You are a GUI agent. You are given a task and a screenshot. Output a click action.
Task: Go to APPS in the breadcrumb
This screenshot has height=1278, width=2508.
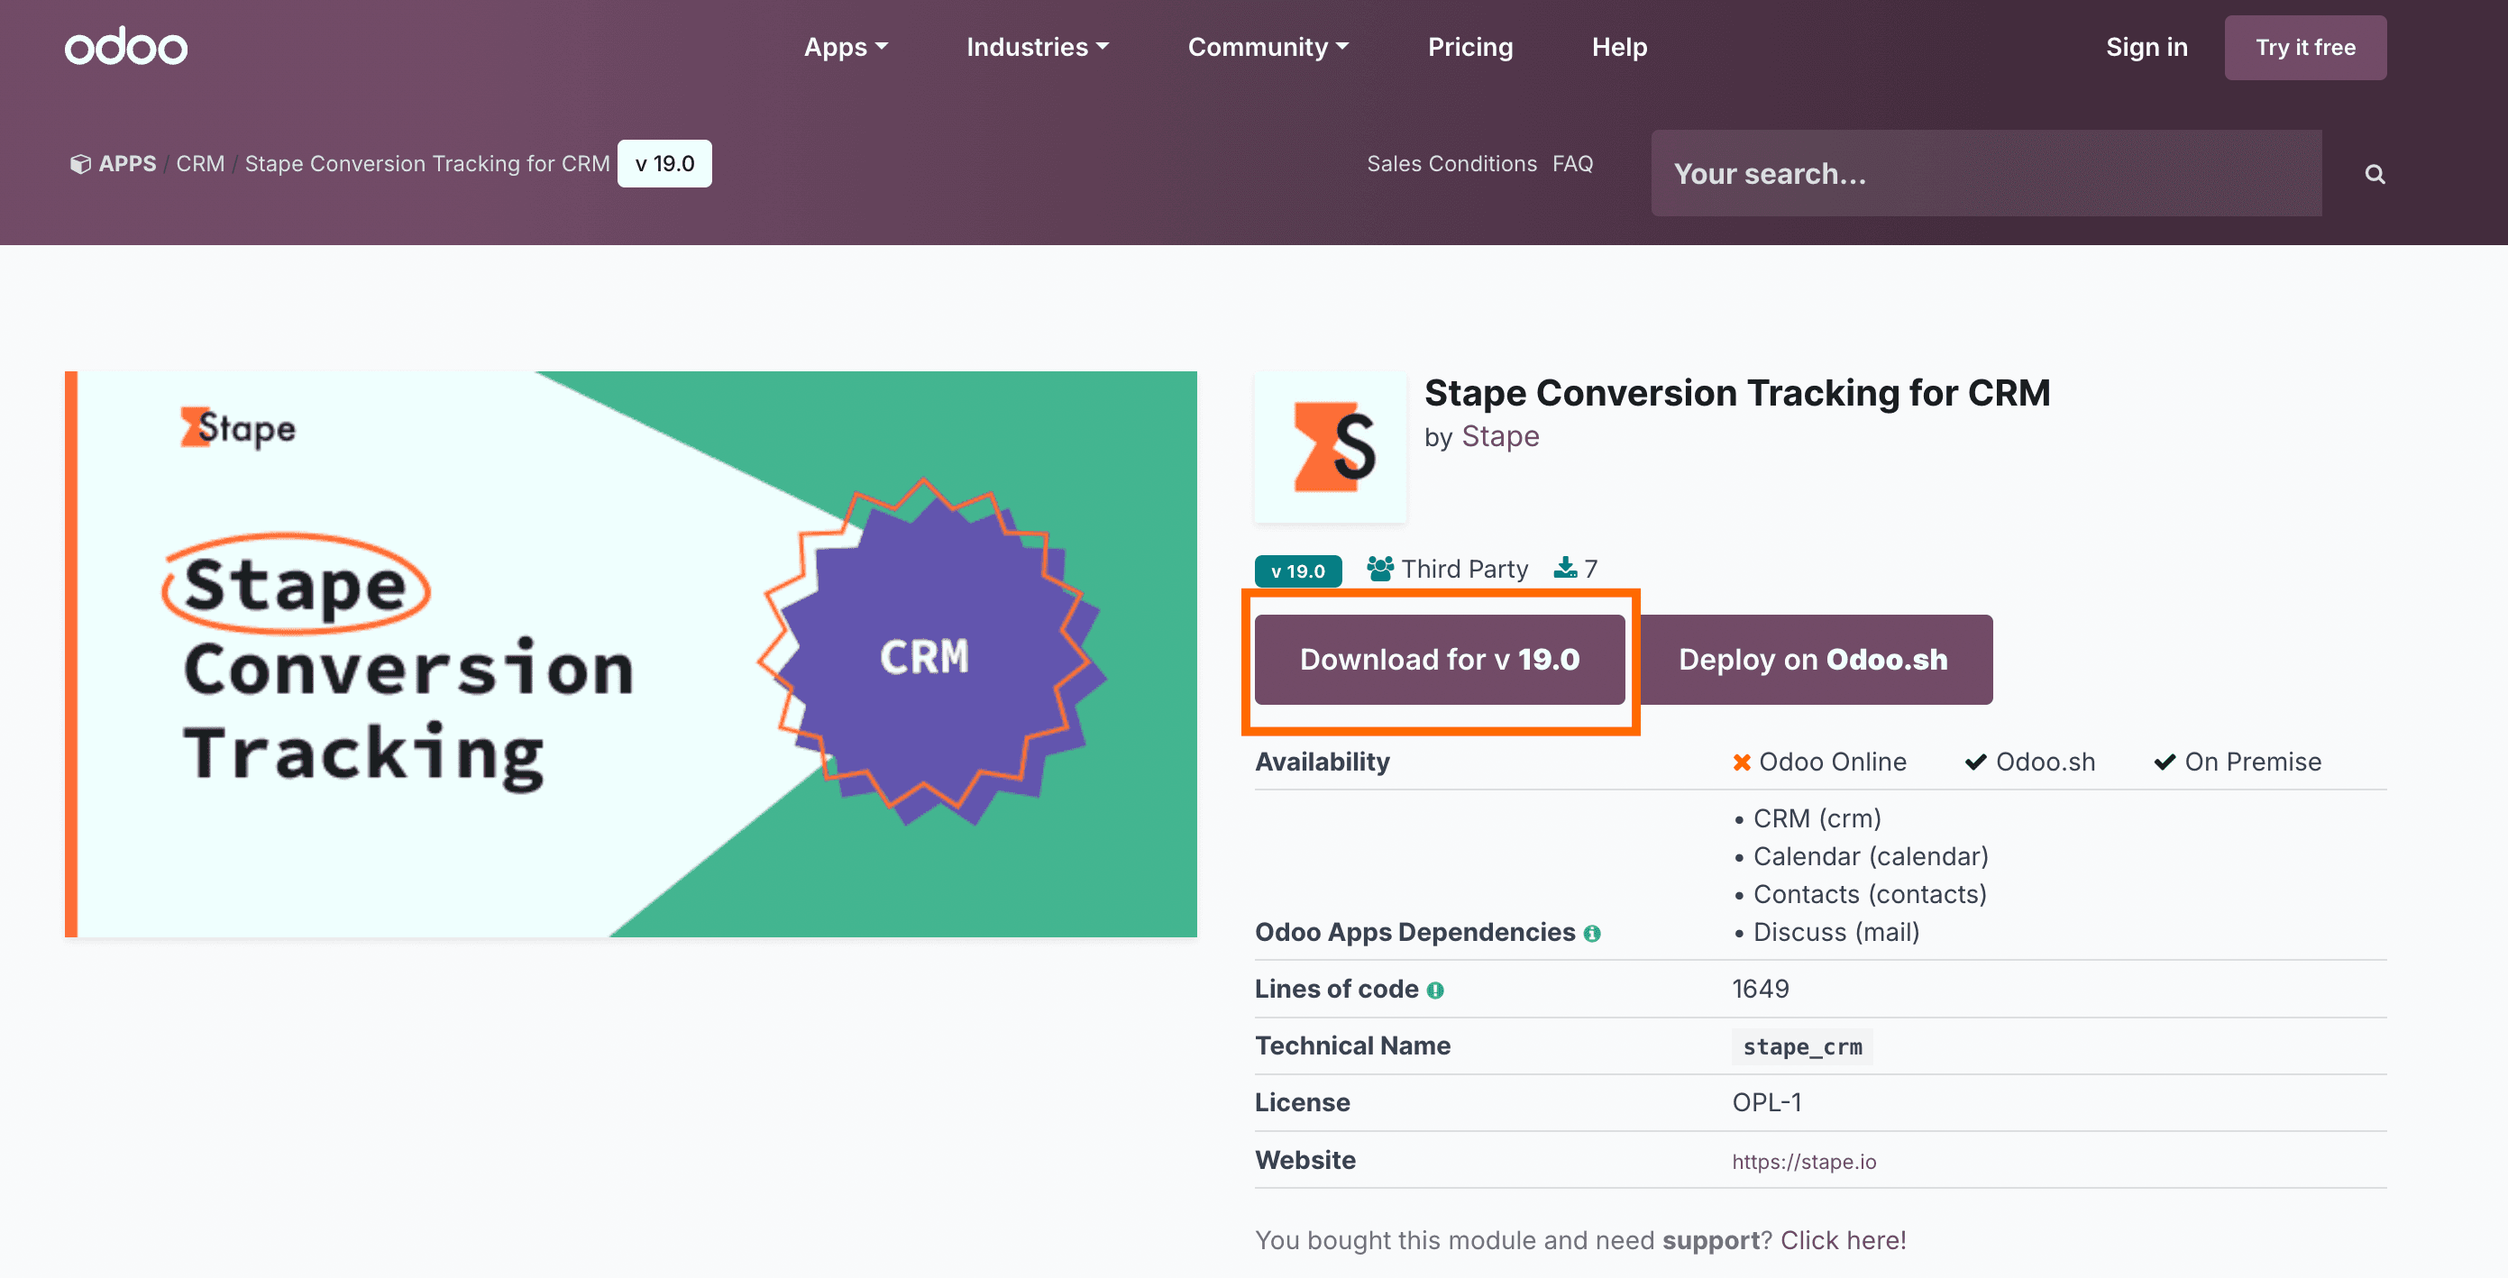click(126, 163)
